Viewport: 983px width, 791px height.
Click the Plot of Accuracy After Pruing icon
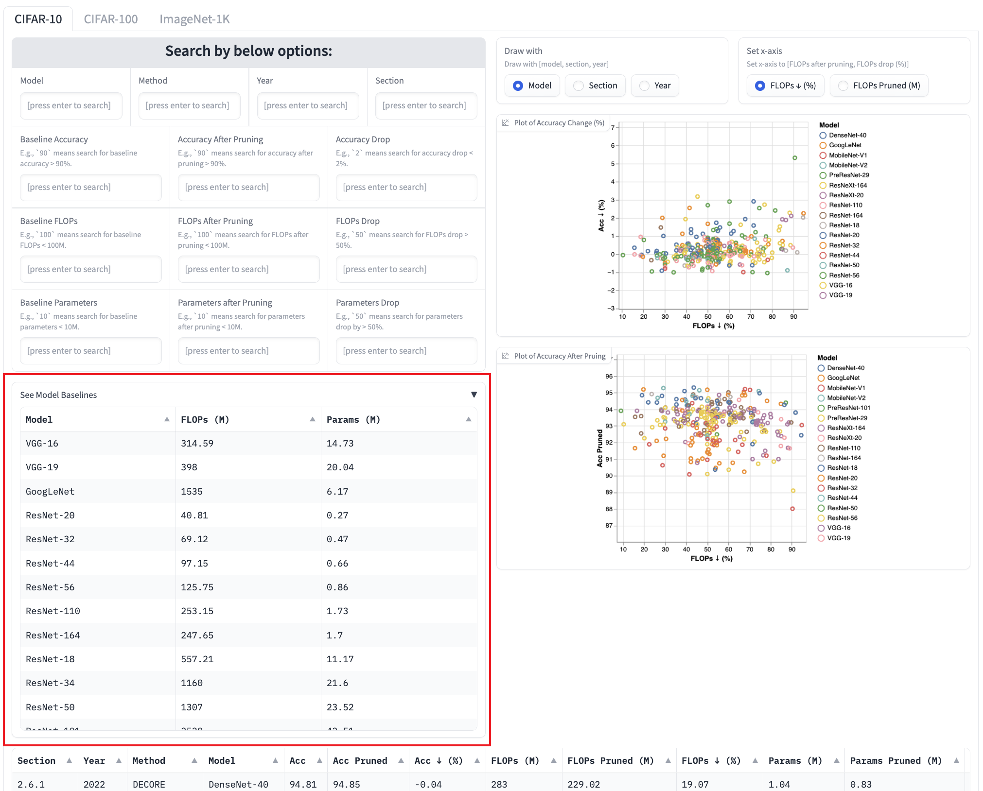(x=506, y=356)
